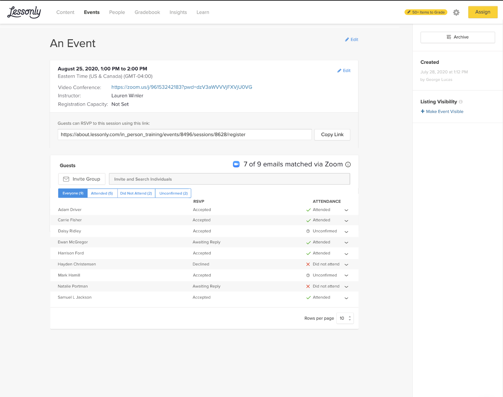The height and width of the screenshot is (397, 503).
Task: Click green checkmark for Ewan McGregor
Action: click(308, 242)
